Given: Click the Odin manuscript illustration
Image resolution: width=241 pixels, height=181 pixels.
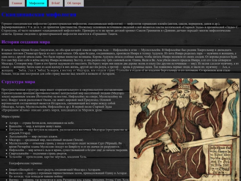Looking at the screenshot, I should [x=184, y=130].
